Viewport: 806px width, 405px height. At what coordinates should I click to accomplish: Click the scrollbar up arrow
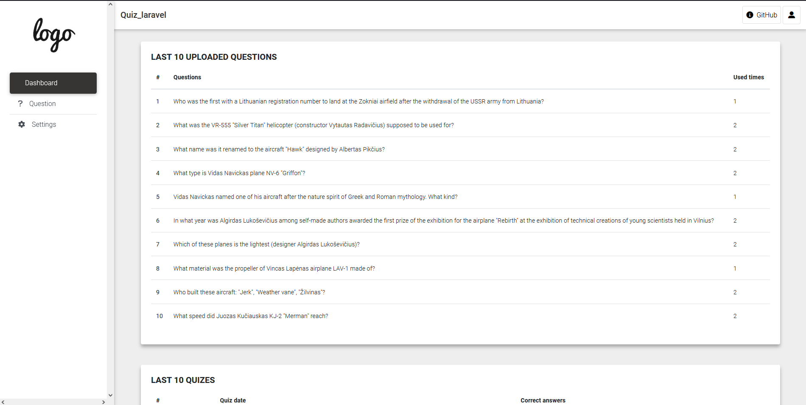[110, 3]
